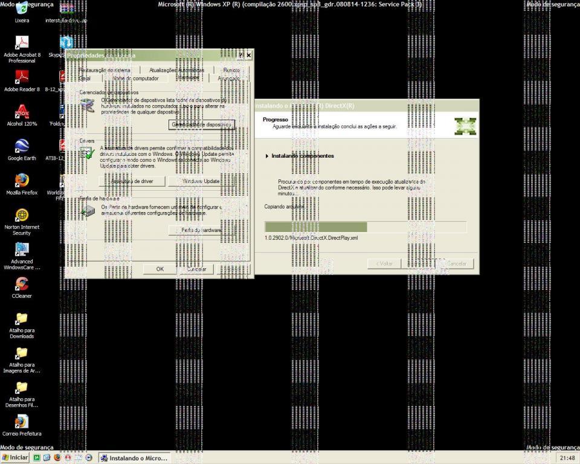580x464 pixels.
Task: Launch Firefox from the quick launch bar
Action: coord(57,458)
